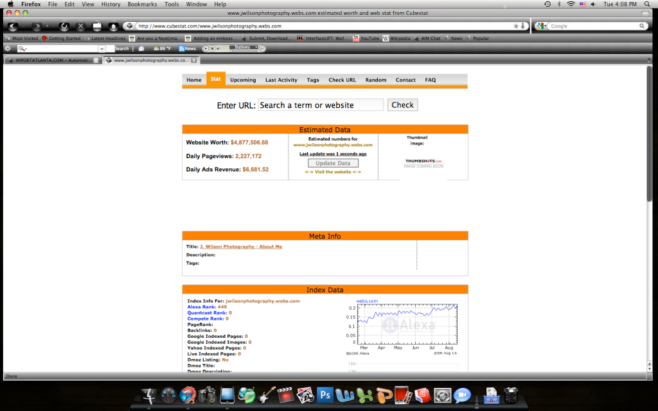Image resolution: width=658 pixels, height=411 pixels.
Task: Bookmark this page with the star icon
Action: 516,26
